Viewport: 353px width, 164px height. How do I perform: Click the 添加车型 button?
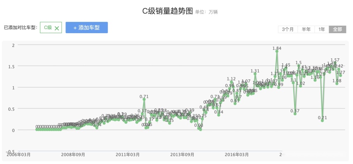click(87, 28)
